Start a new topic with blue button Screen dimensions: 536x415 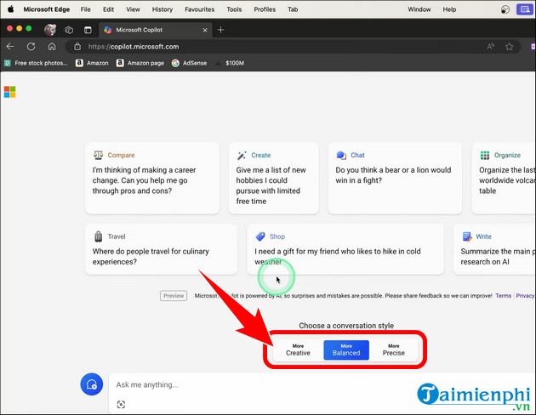(92, 384)
